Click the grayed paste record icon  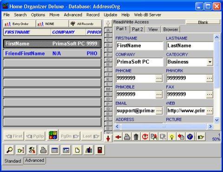(x=163, y=137)
